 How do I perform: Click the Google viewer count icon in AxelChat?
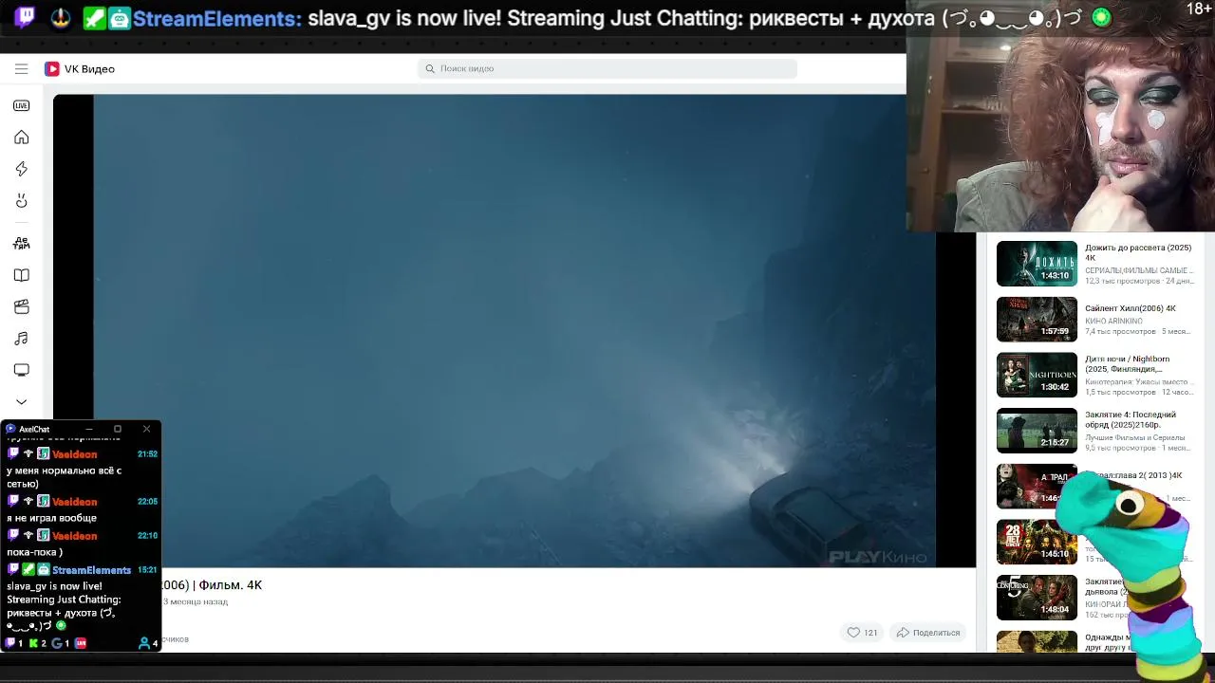(56, 643)
